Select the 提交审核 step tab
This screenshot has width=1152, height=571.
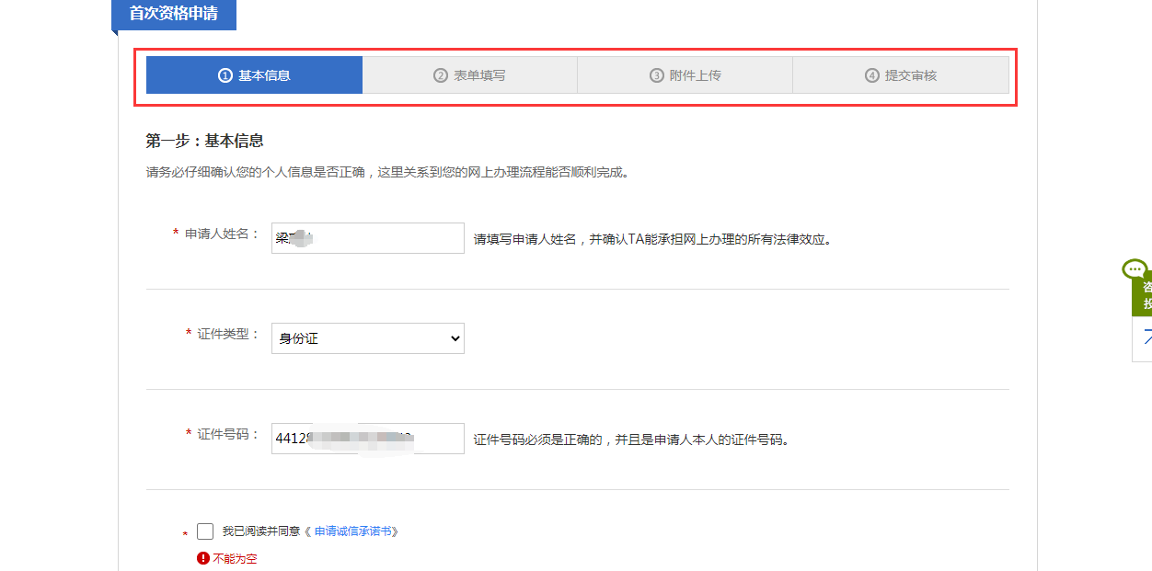pyautogui.click(x=901, y=75)
